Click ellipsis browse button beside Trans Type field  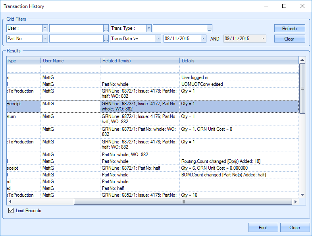[210, 28]
